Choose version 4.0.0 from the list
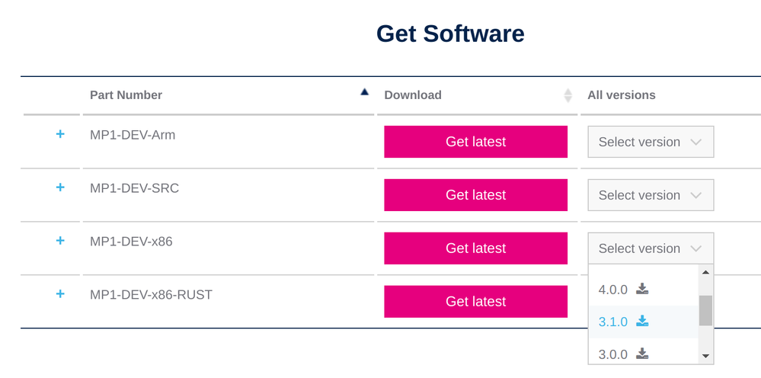Image resolution: width=761 pixels, height=378 pixels. click(x=613, y=290)
